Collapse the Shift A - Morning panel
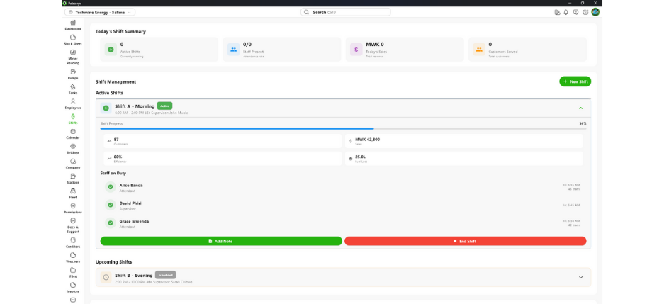 coord(580,108)
